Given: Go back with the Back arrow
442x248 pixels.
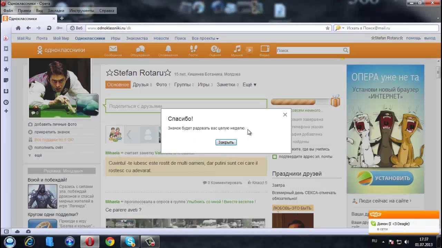Looking at the screenshot, I should [29, 28].
